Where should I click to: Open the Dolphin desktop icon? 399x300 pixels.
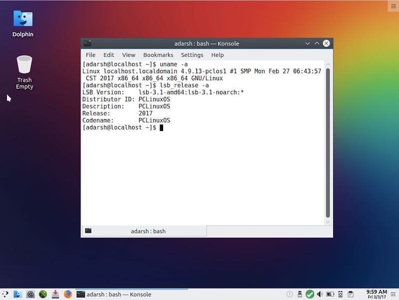pyautogui.click(x=23, y=23)
